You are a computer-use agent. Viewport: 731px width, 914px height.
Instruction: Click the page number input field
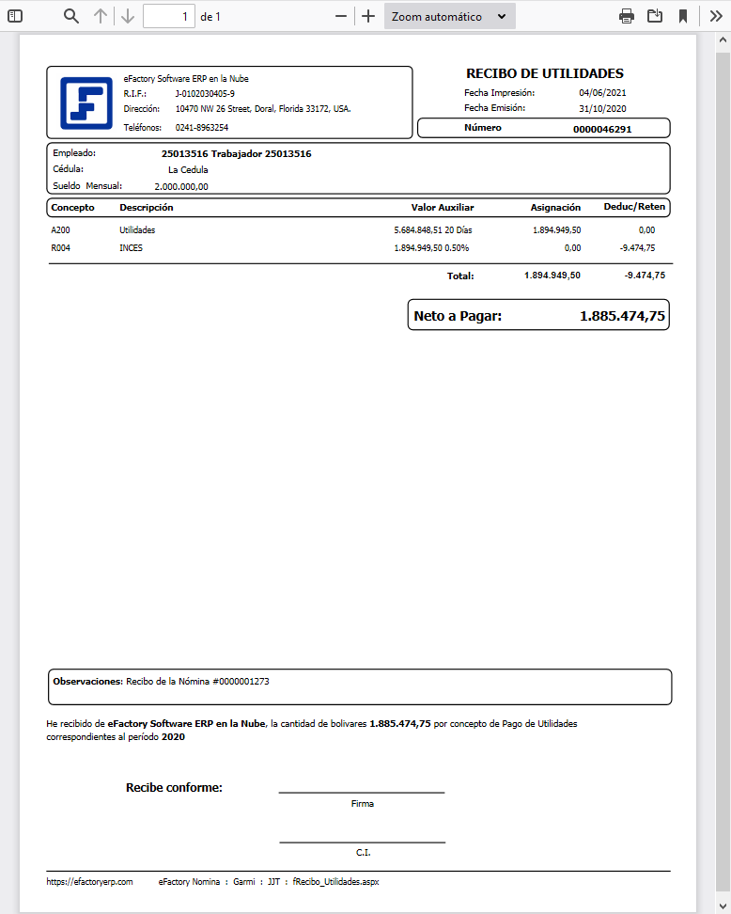pyautogui.click(x=169, y=16)
